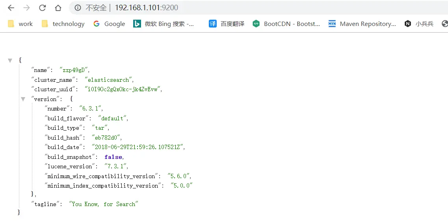The image size is (448, 223).
Task: Open the Maven Repository bookmark
Action: [x=362, y=24]
